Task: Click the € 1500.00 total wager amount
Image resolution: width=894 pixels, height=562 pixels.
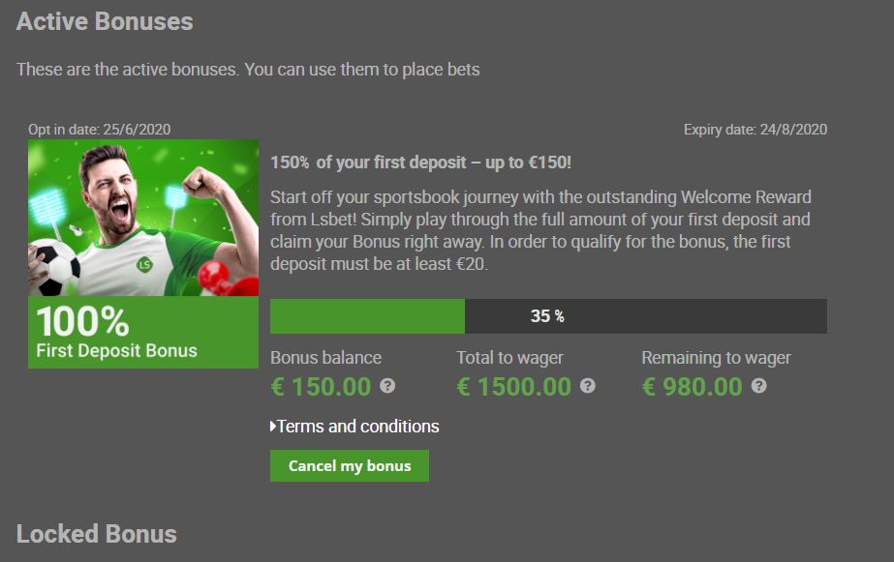Action: [x=513, y=387]
